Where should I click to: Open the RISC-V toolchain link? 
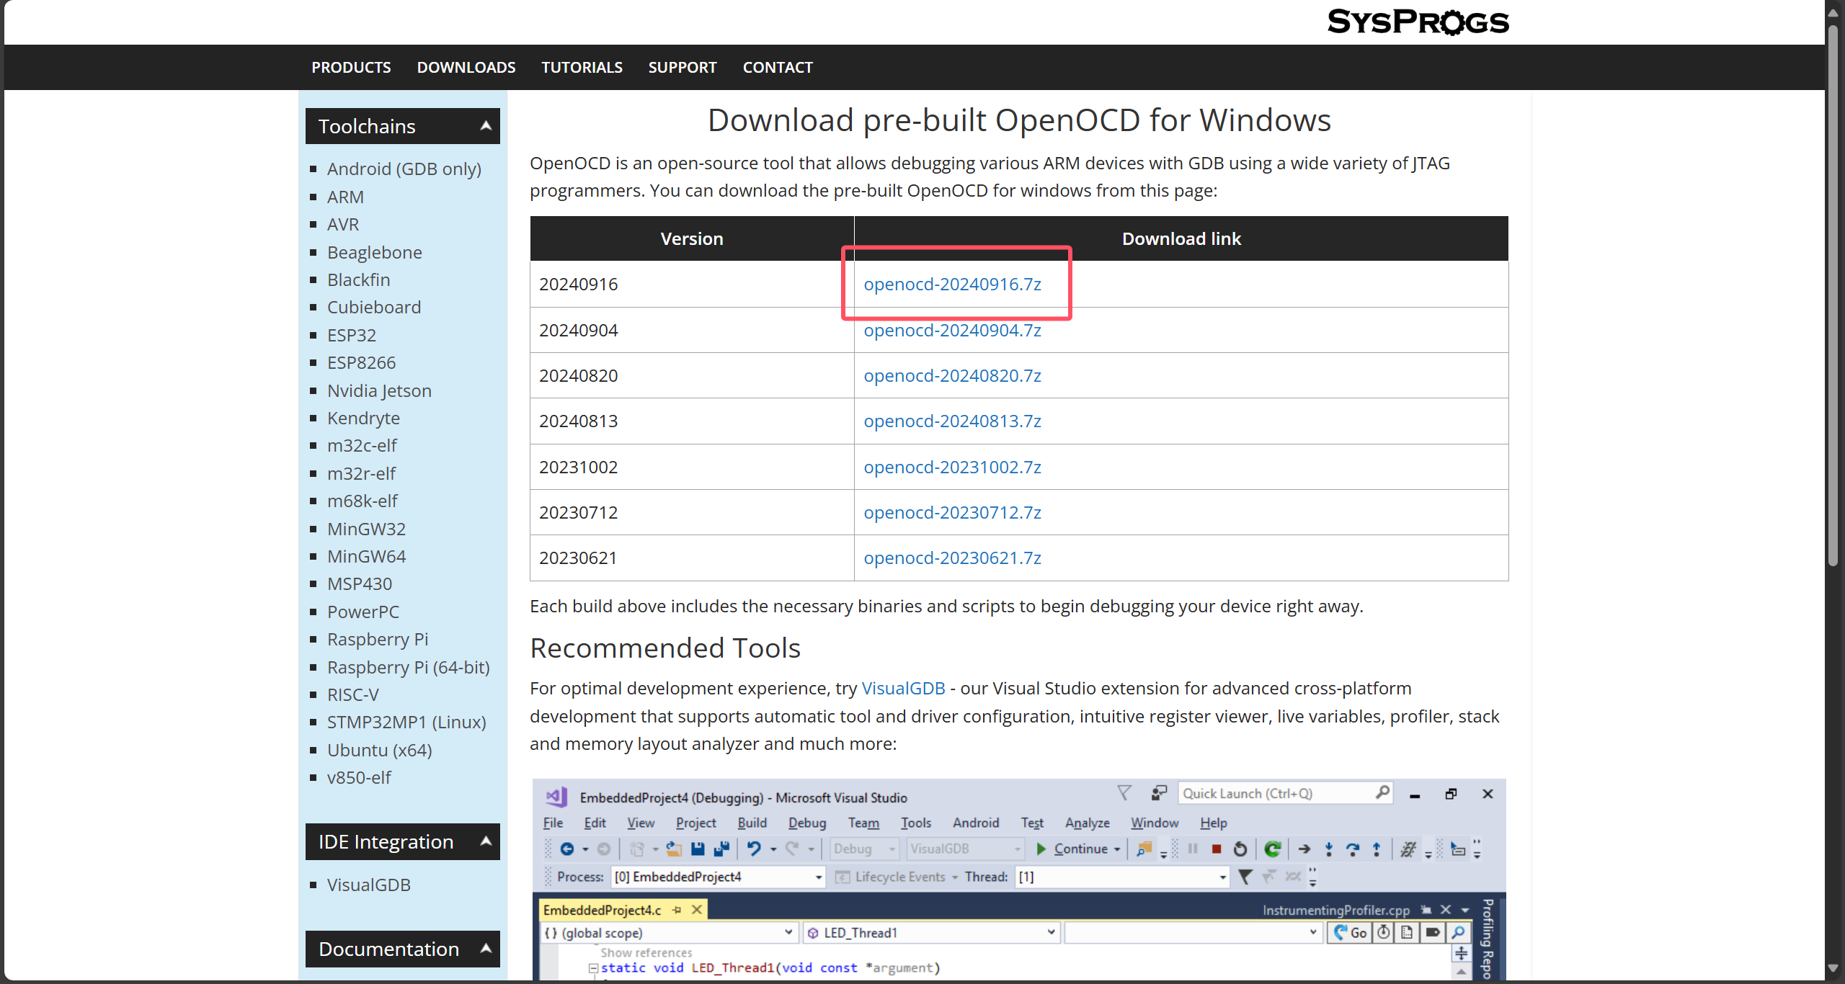(352, 694)
